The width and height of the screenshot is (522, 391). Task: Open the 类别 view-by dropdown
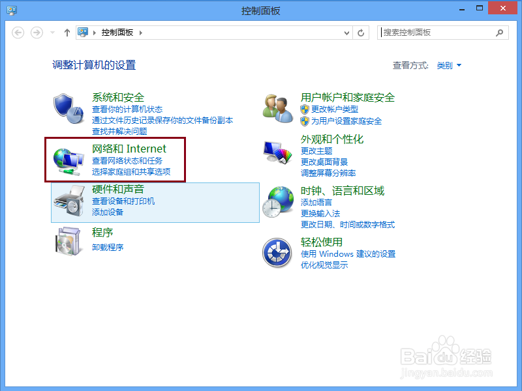point(449,66)
